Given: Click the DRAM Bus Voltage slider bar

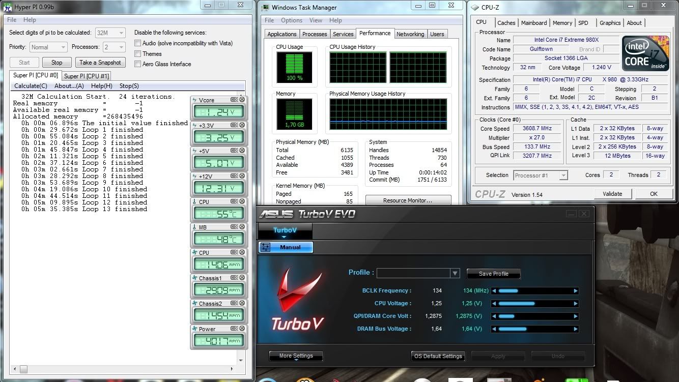Looking at the screenshot, I should coord(535,329).
